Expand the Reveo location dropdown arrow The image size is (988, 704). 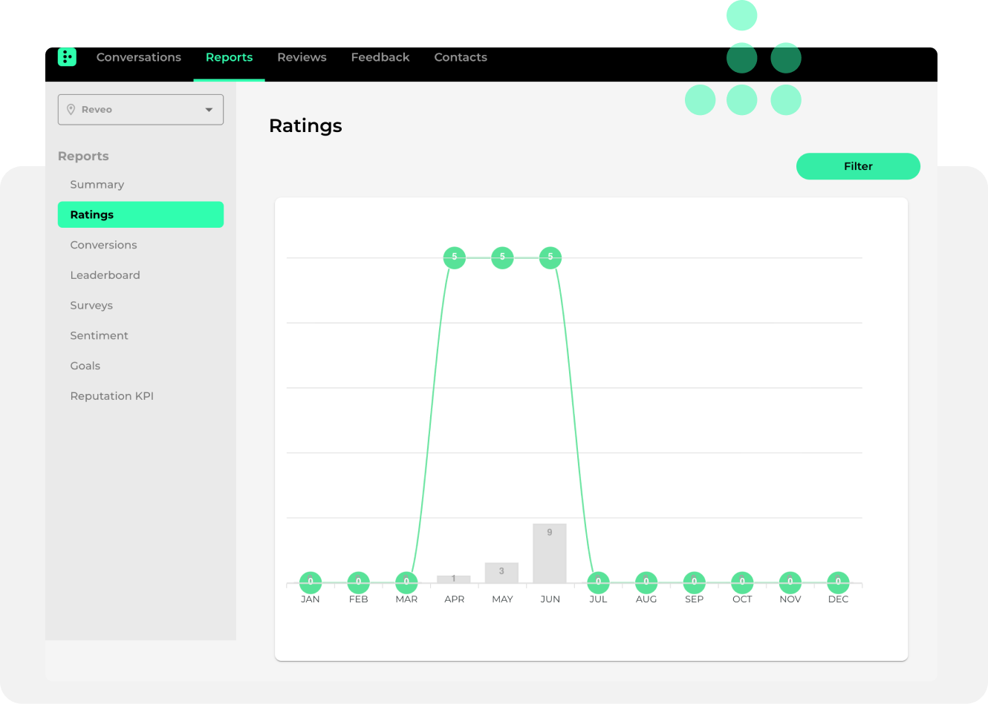click(209, 110)
